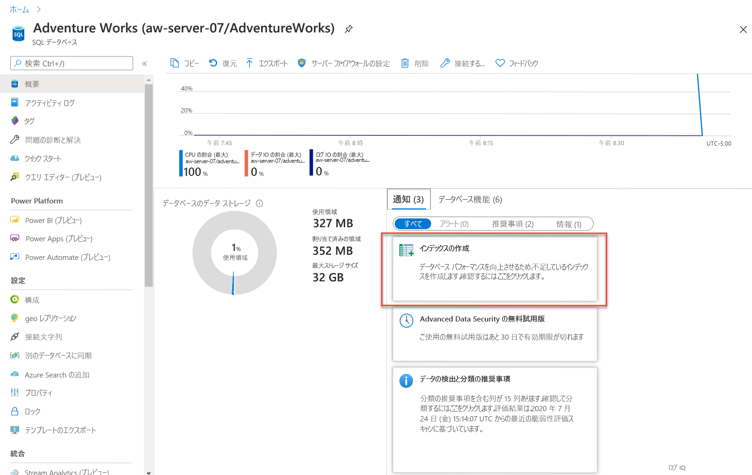
Task: Click the プロパティ icon
Action: point(15,392)
